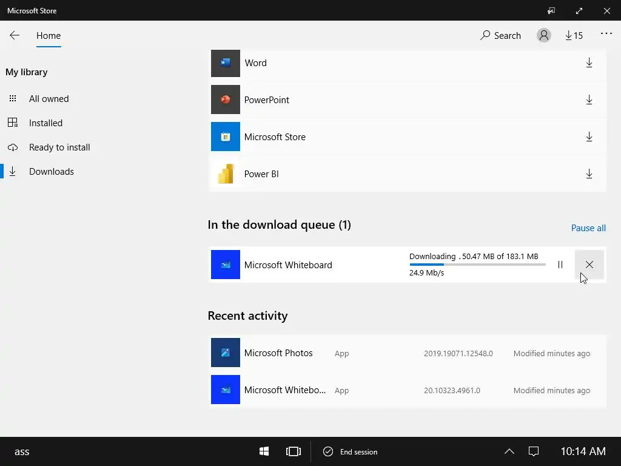Open the Microsoft Store app icon
This screenshot has width=621, height=466.
[x=226, y=137]
